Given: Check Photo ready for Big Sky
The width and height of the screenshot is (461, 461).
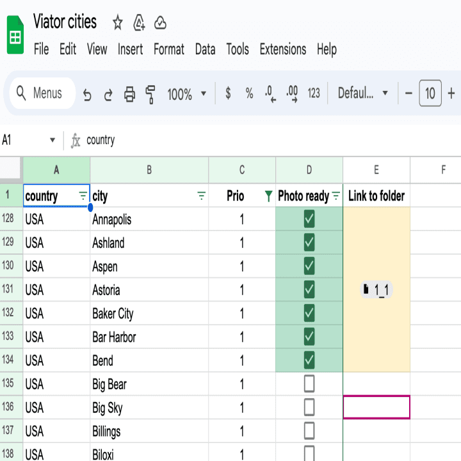Looking at the screenshot, I should pos(309,407).
